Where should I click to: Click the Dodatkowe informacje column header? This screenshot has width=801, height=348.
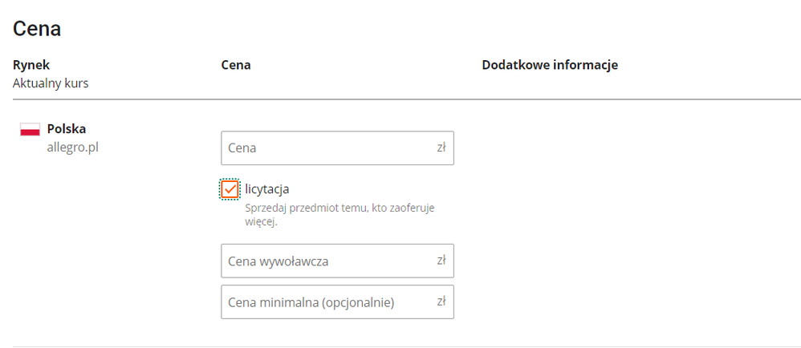[x=550, y=65]
